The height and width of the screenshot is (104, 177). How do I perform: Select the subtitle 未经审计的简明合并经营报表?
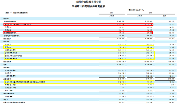(88, 6)
